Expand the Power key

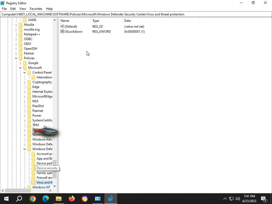pyautogui.click(x=24, y=116)
